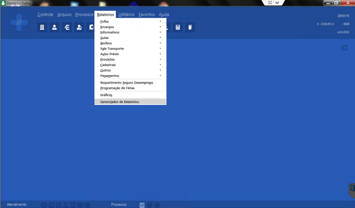355x208 pixels.
Task: Click the JUN/2013 period label
Action: [343, 32]
